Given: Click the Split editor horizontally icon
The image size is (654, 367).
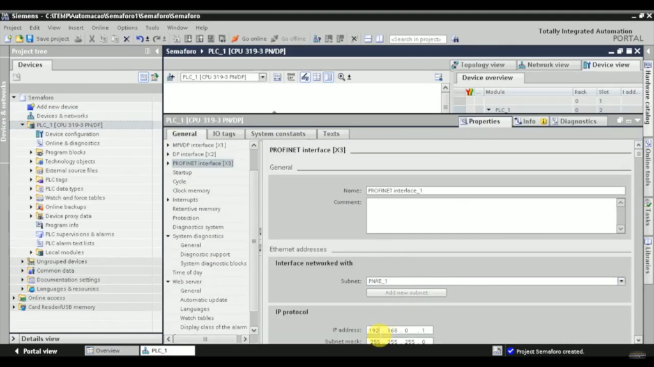Looking at the screenshot, I should tap(368, 39).
